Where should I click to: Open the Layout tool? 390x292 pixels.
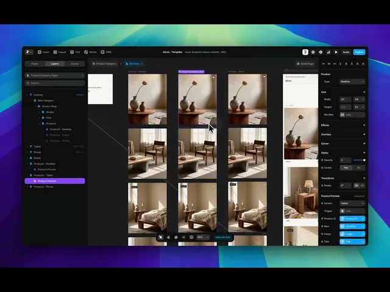[60, 52]
